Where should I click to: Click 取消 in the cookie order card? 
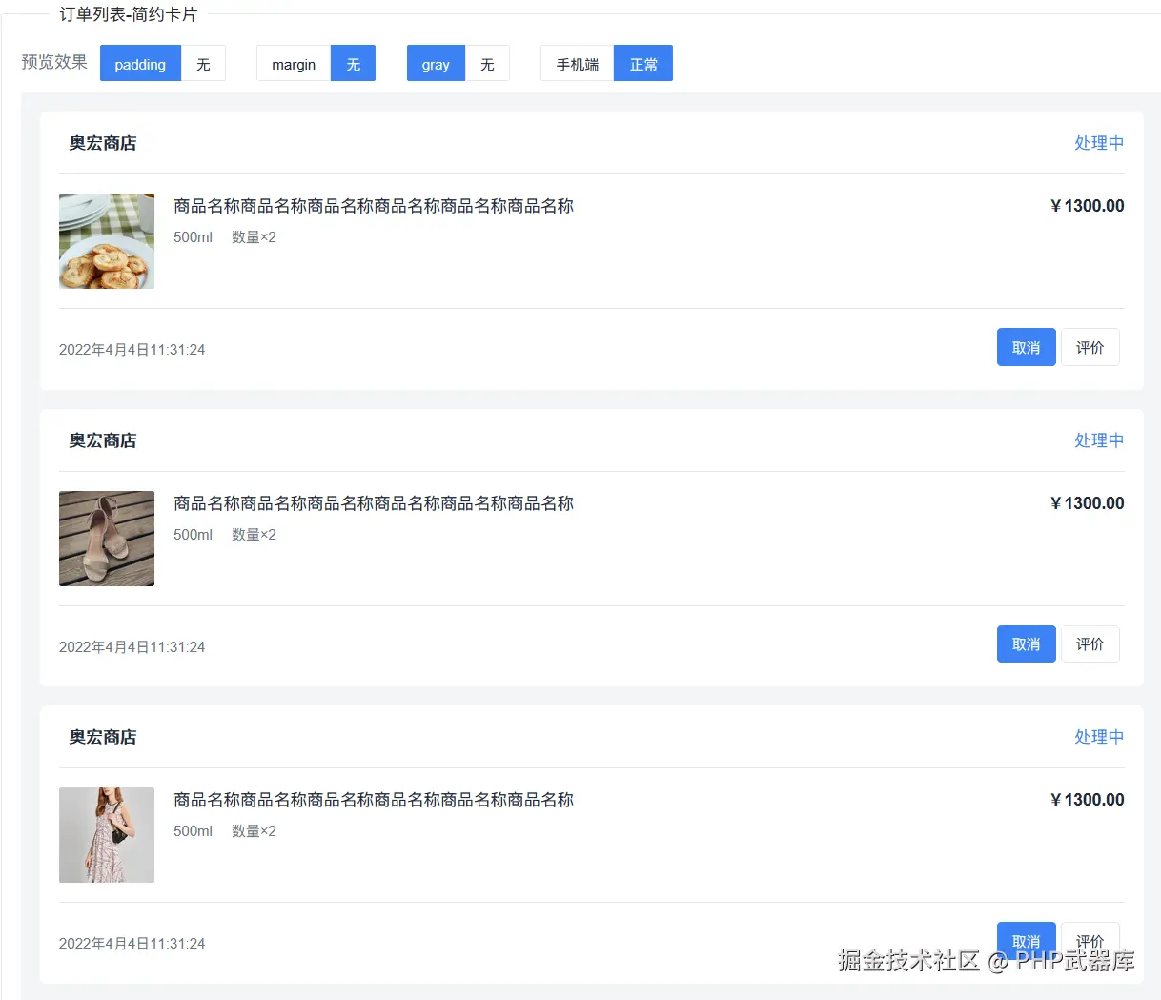(1027, 348)
